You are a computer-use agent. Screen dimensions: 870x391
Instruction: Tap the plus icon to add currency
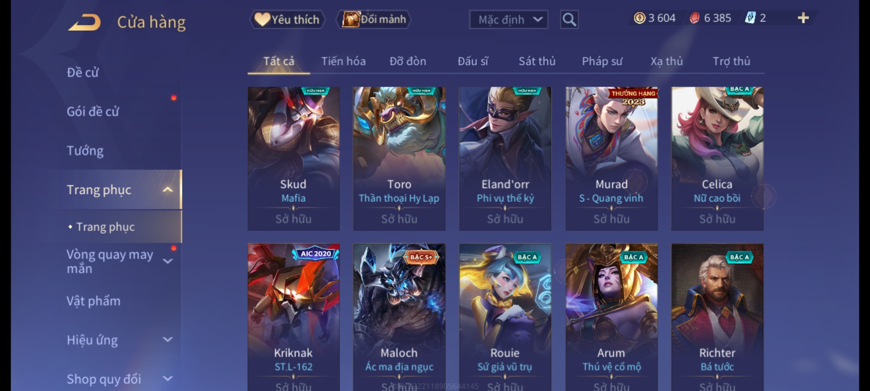(803, 18)
